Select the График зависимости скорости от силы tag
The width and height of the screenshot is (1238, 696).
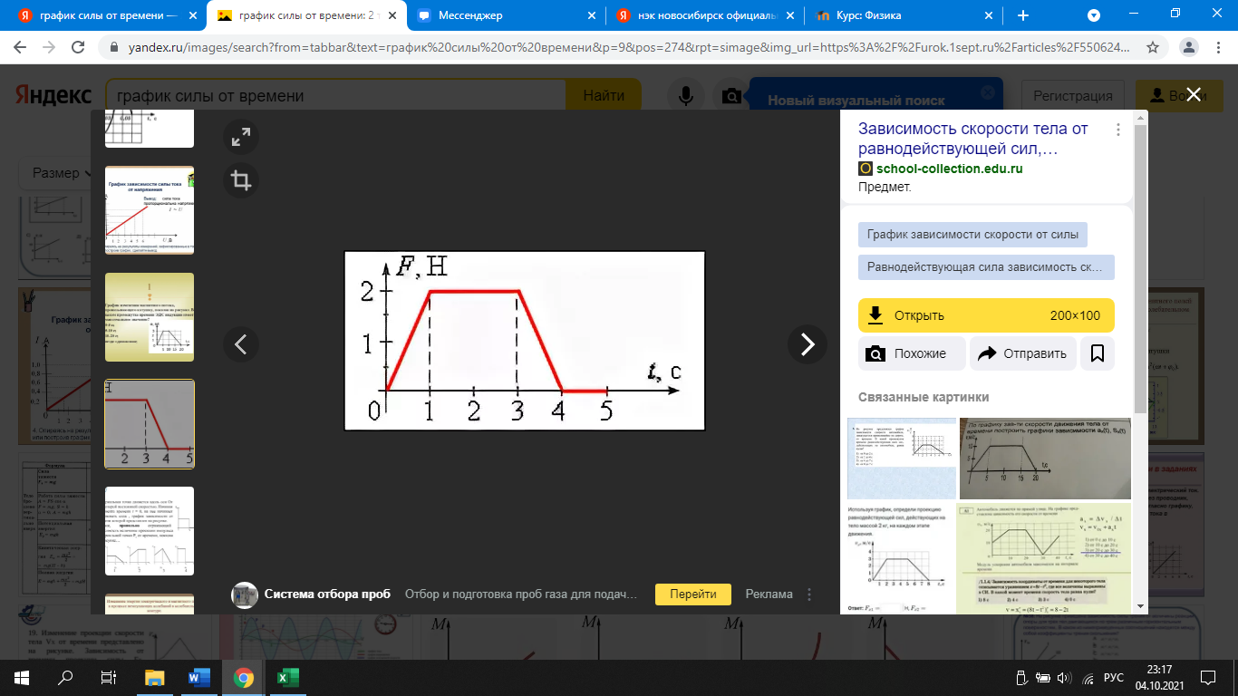pos(972,235)
